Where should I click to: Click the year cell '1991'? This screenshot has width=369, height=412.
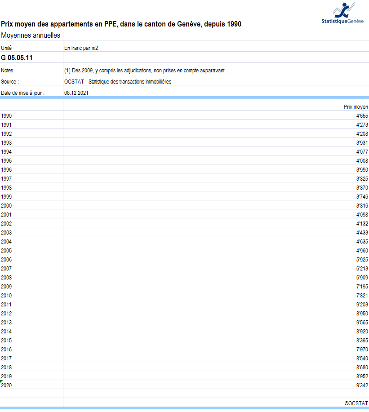pyautogui.click(x=6, y=125)
